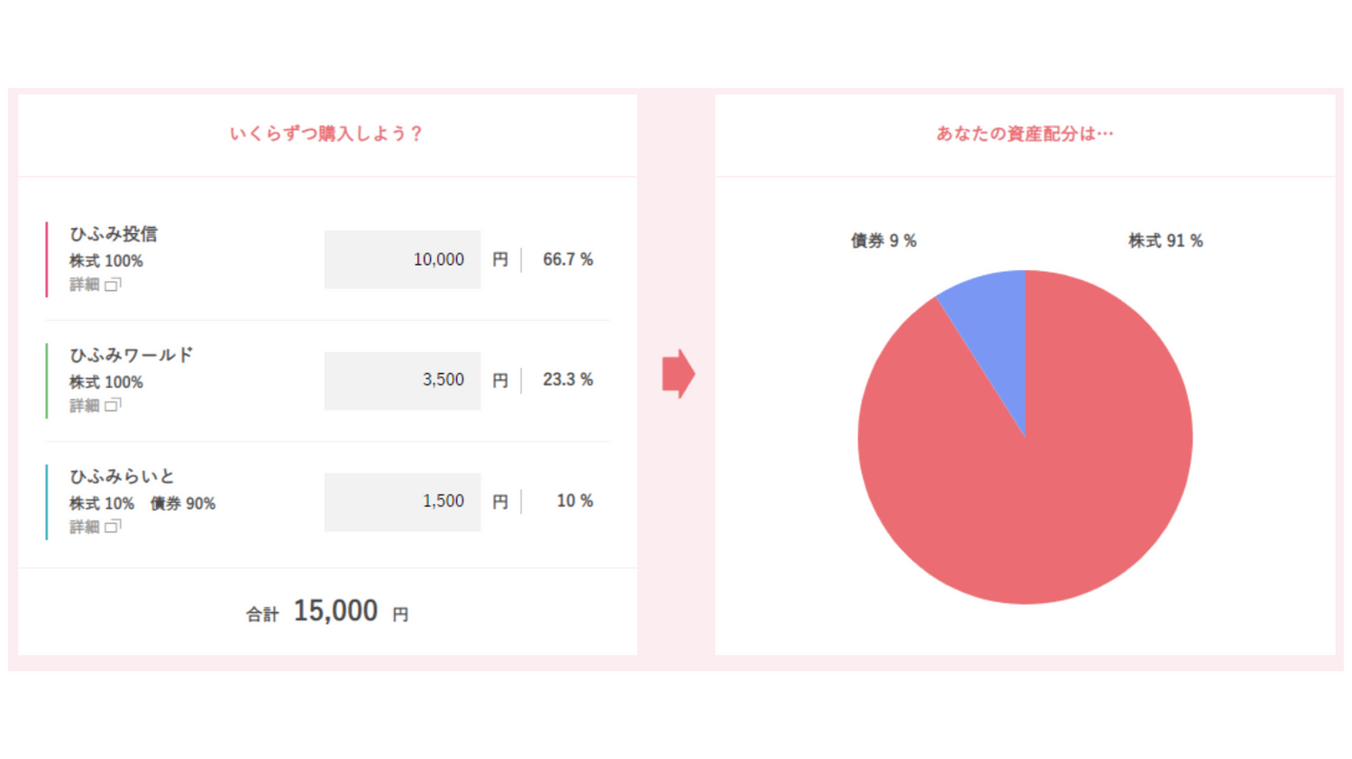Focus the 1,500 yen amount field
This screenshot has height=759, width=1352.
(402, 501)
